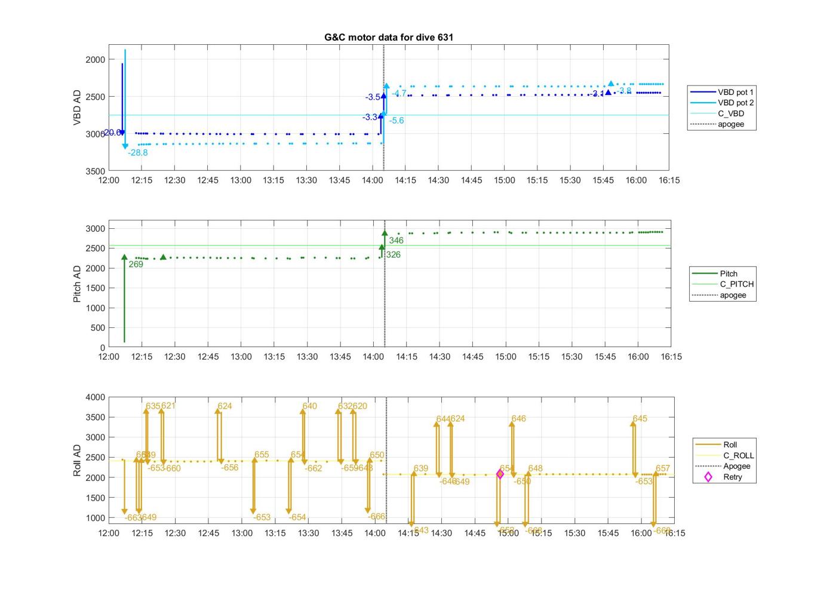Image resolution: width=836 pixels, height=589 pixels.
Task: Click the magenta Retry diamond in the Roll legend
Action: (x=708, y=477)
